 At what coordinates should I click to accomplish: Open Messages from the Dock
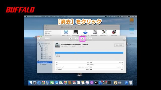tap(56, 83)
